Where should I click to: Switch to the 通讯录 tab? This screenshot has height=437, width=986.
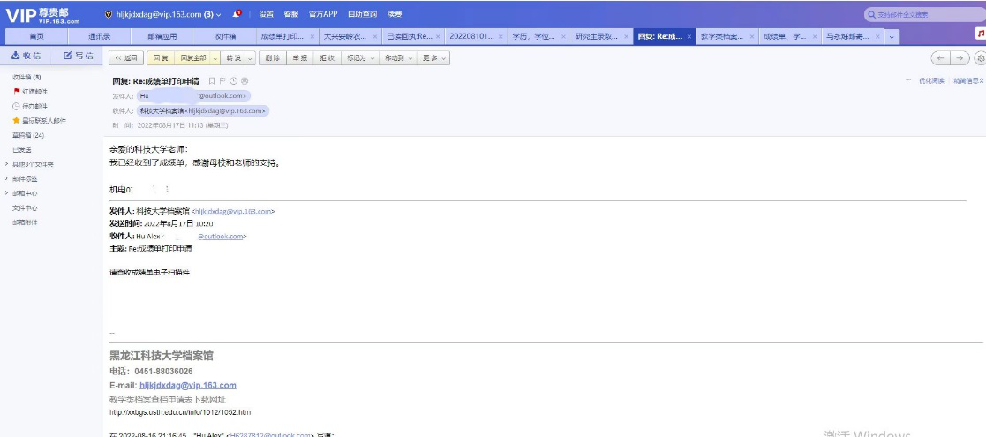[x=99, y=37]
